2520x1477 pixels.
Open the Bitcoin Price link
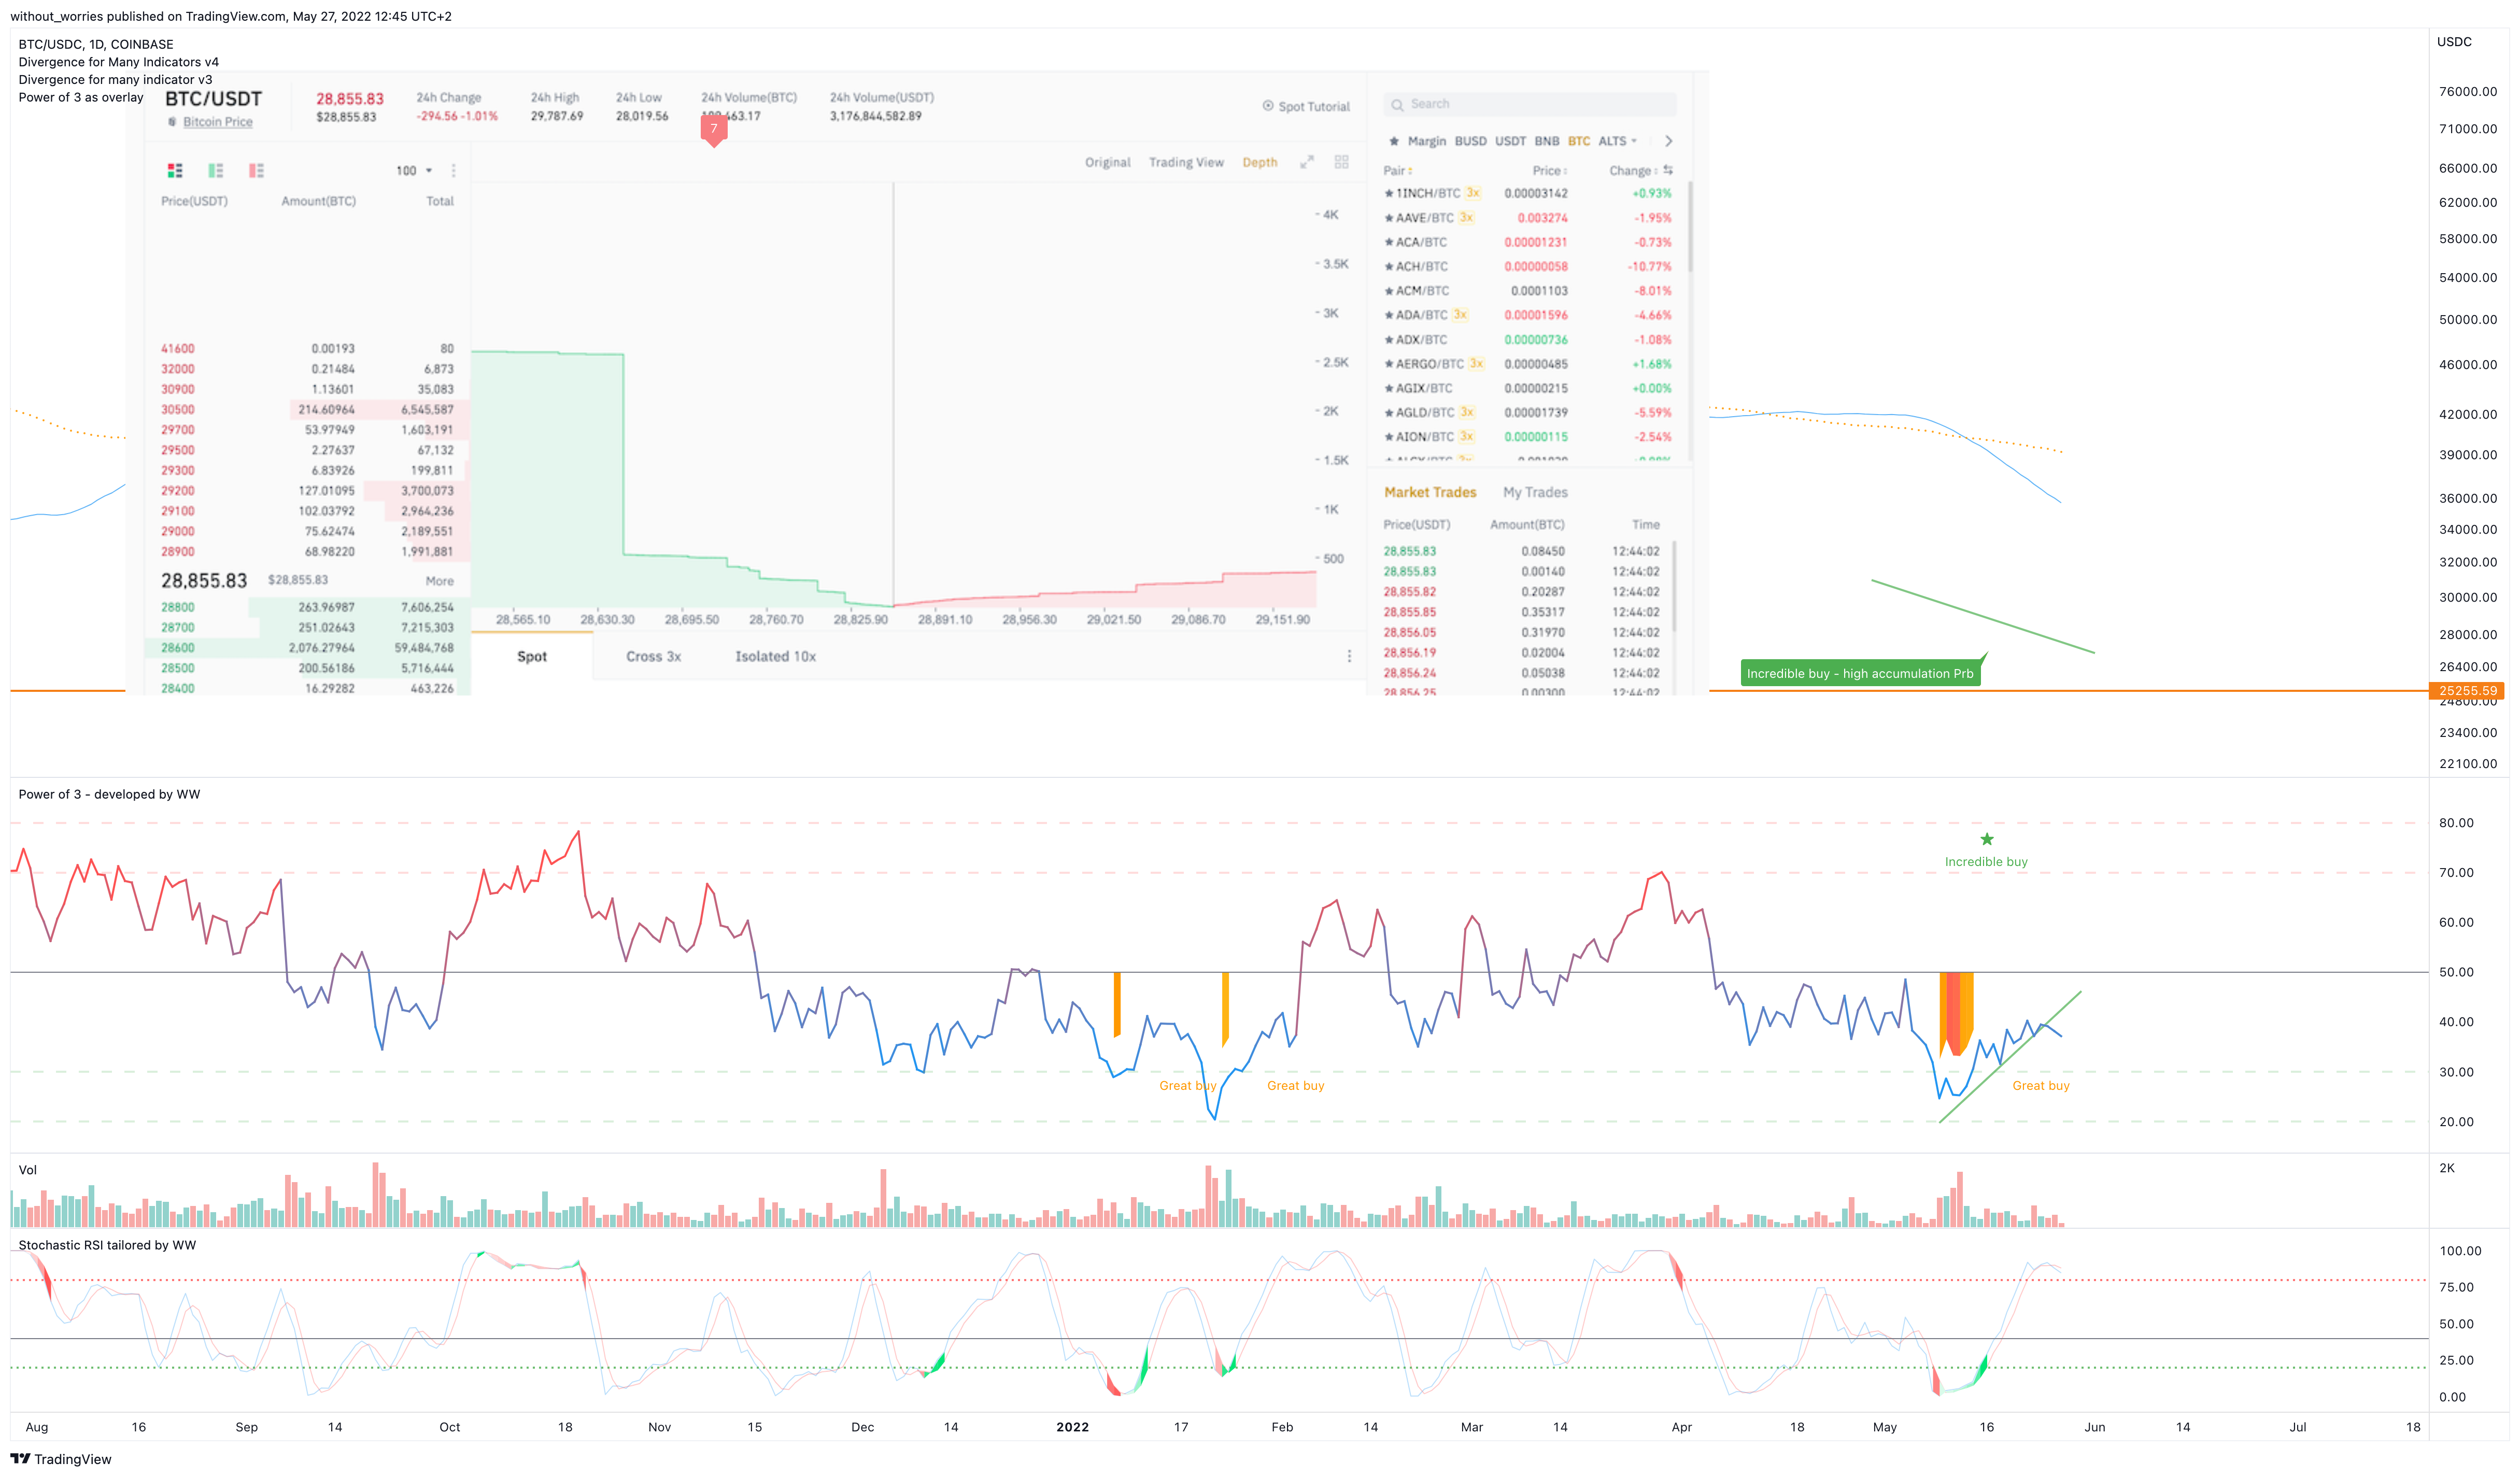(x=217, y=122)
